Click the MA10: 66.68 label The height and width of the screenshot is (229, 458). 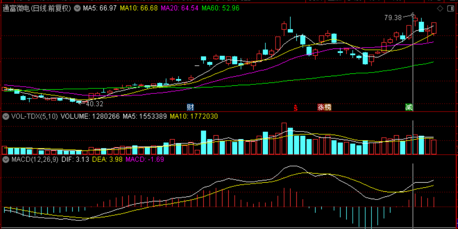139,8
